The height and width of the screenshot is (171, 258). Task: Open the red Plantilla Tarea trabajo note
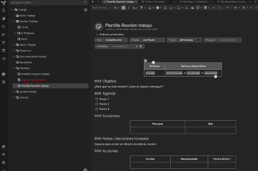(x=34, y=80)
